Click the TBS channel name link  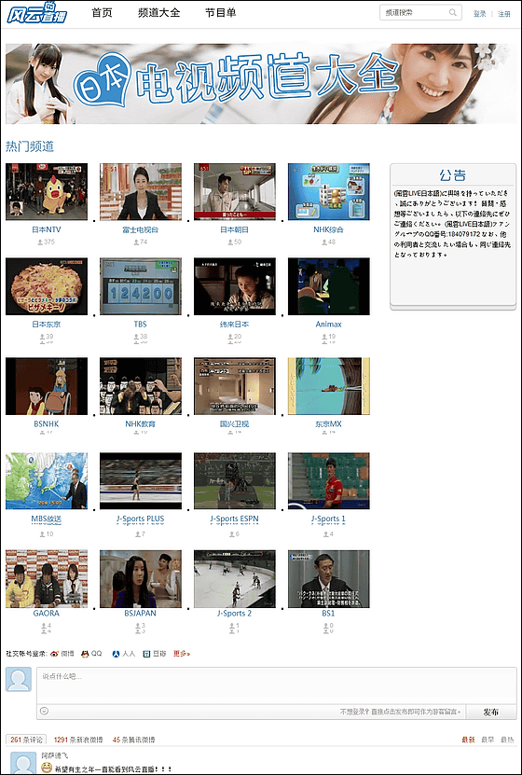point(140,325)
